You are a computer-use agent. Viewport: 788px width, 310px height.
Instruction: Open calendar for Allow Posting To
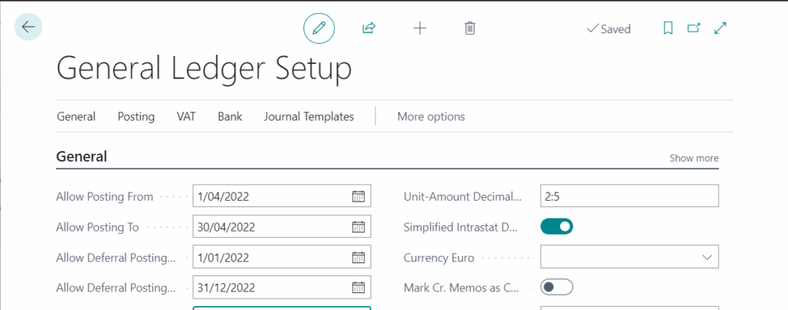coord(358,227)
